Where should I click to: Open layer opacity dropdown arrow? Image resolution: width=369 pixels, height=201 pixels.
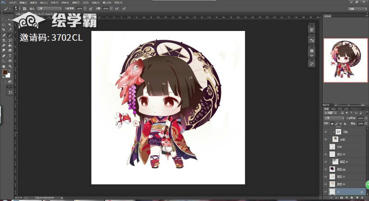pyautogui.click(x=366, y=118)
